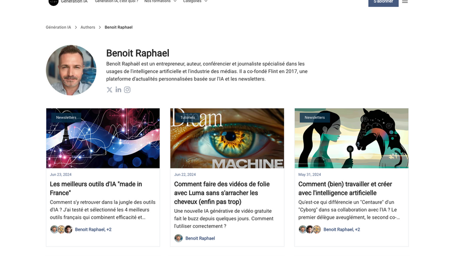Click the S'abonner button

click(383, 2)
